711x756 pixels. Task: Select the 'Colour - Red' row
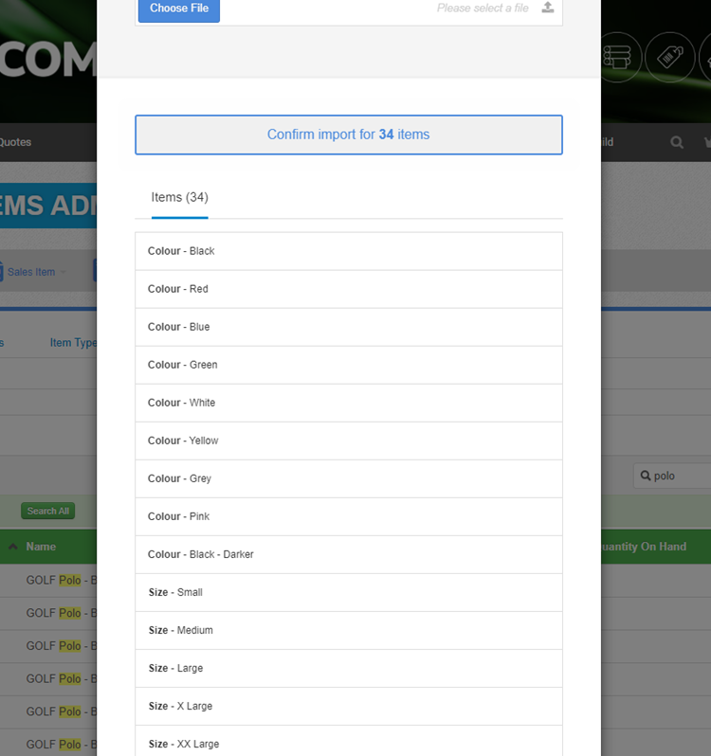(349, 289)
